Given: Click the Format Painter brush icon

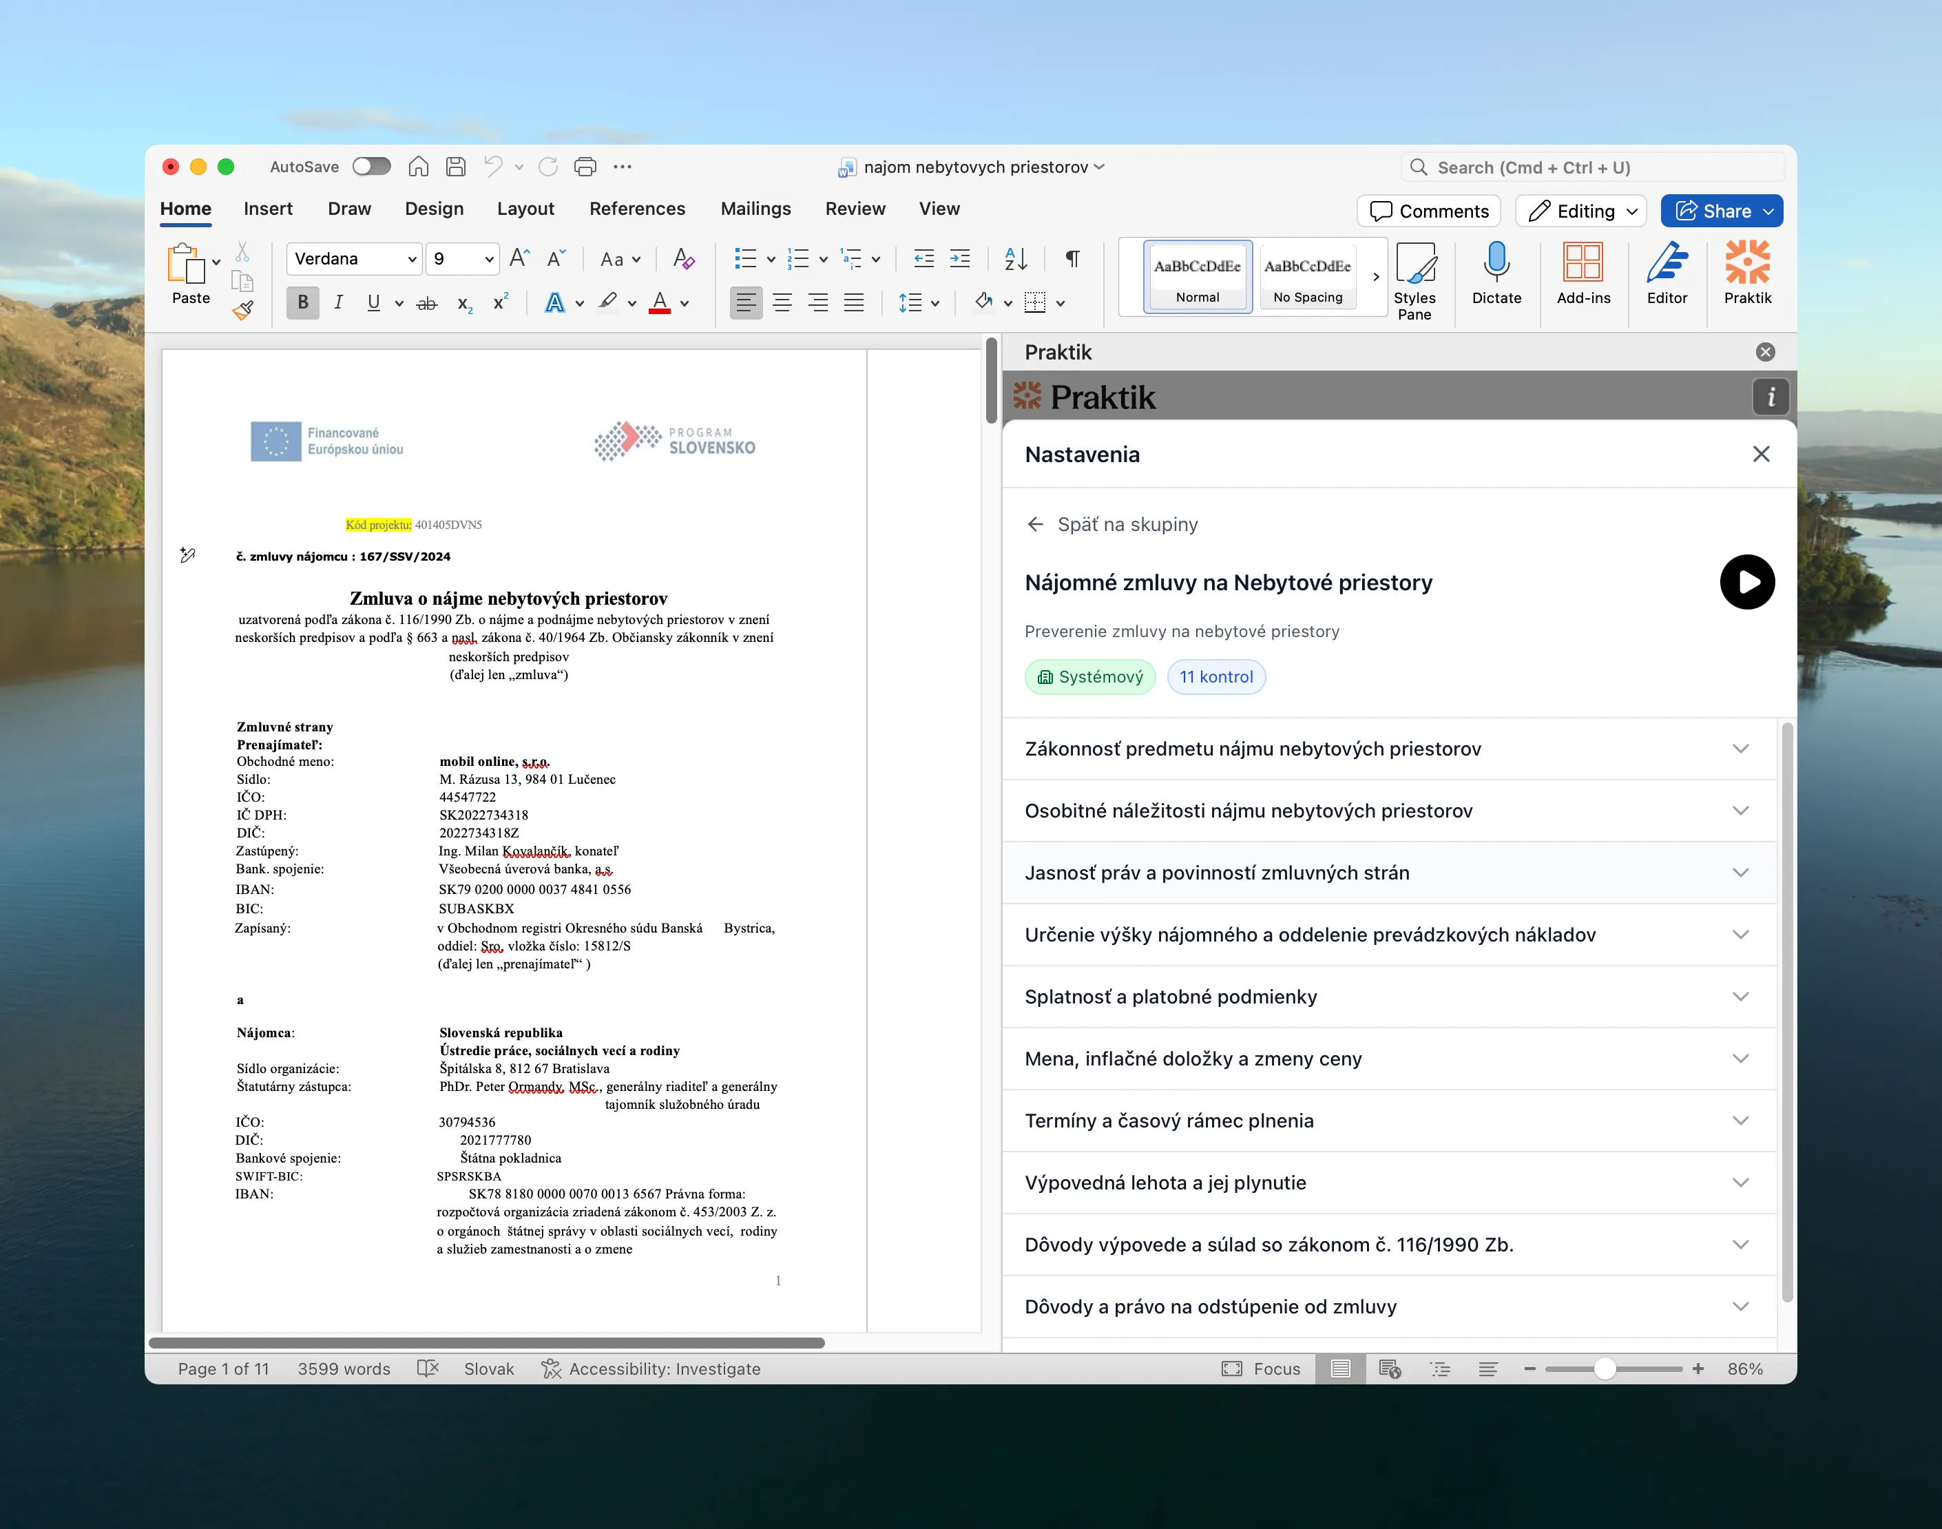Looking at the screenshot, I should click(x=242, y=311).
